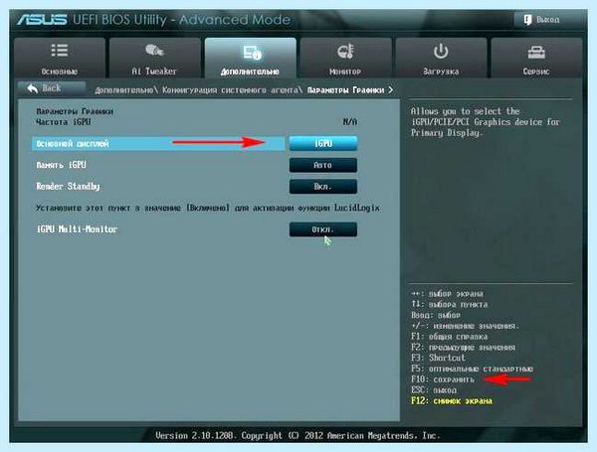This screenshot has height=452, width=597.
Task: Click the F12: снимок экрана hint
Action: click(x=452, y=401)
